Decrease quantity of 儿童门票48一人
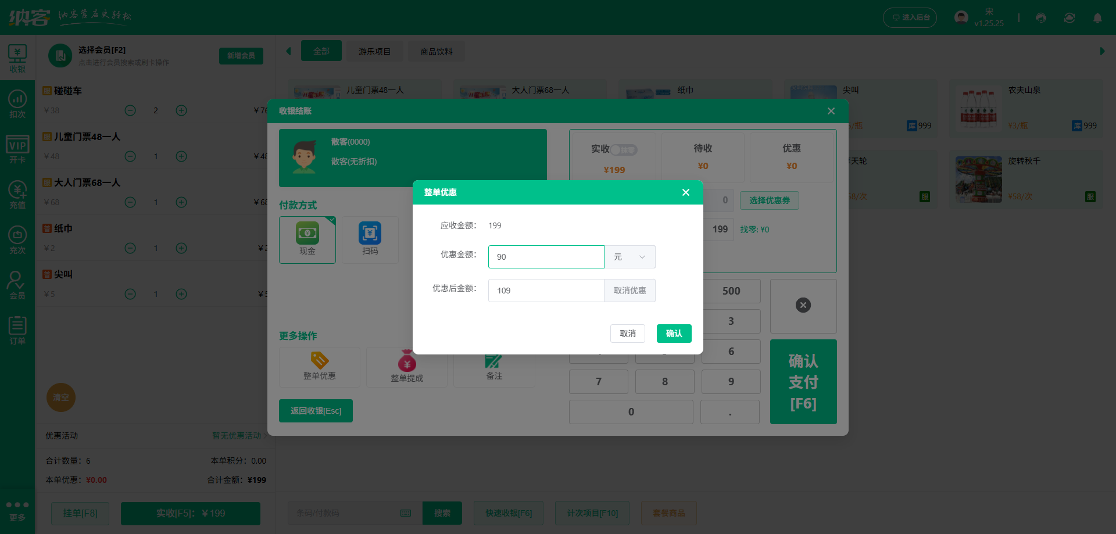Image resolution: width=1116 pixels, height=534 pixels. (130, 156)
